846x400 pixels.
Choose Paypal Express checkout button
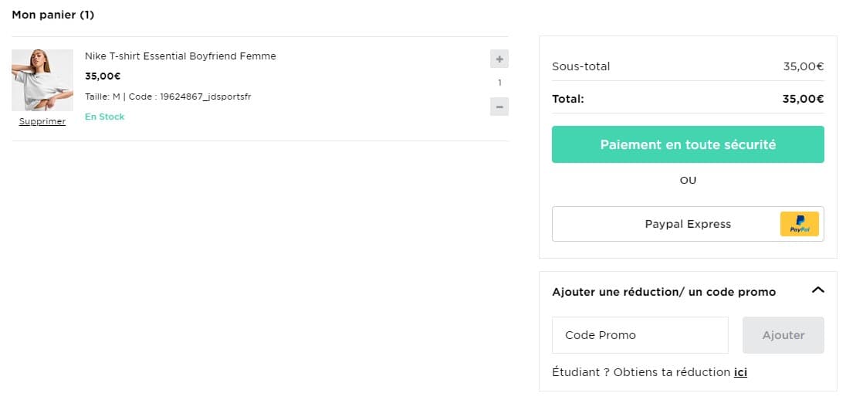(687, 224)
